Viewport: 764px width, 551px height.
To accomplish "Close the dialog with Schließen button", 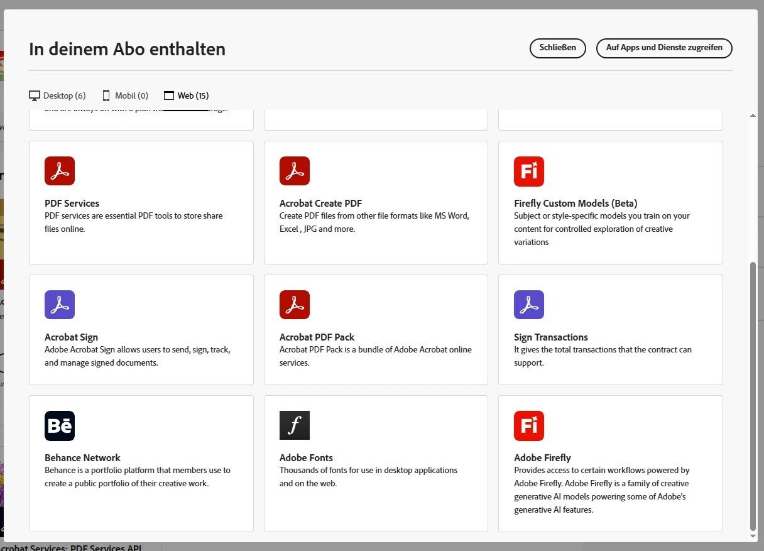I will [558, 48].
